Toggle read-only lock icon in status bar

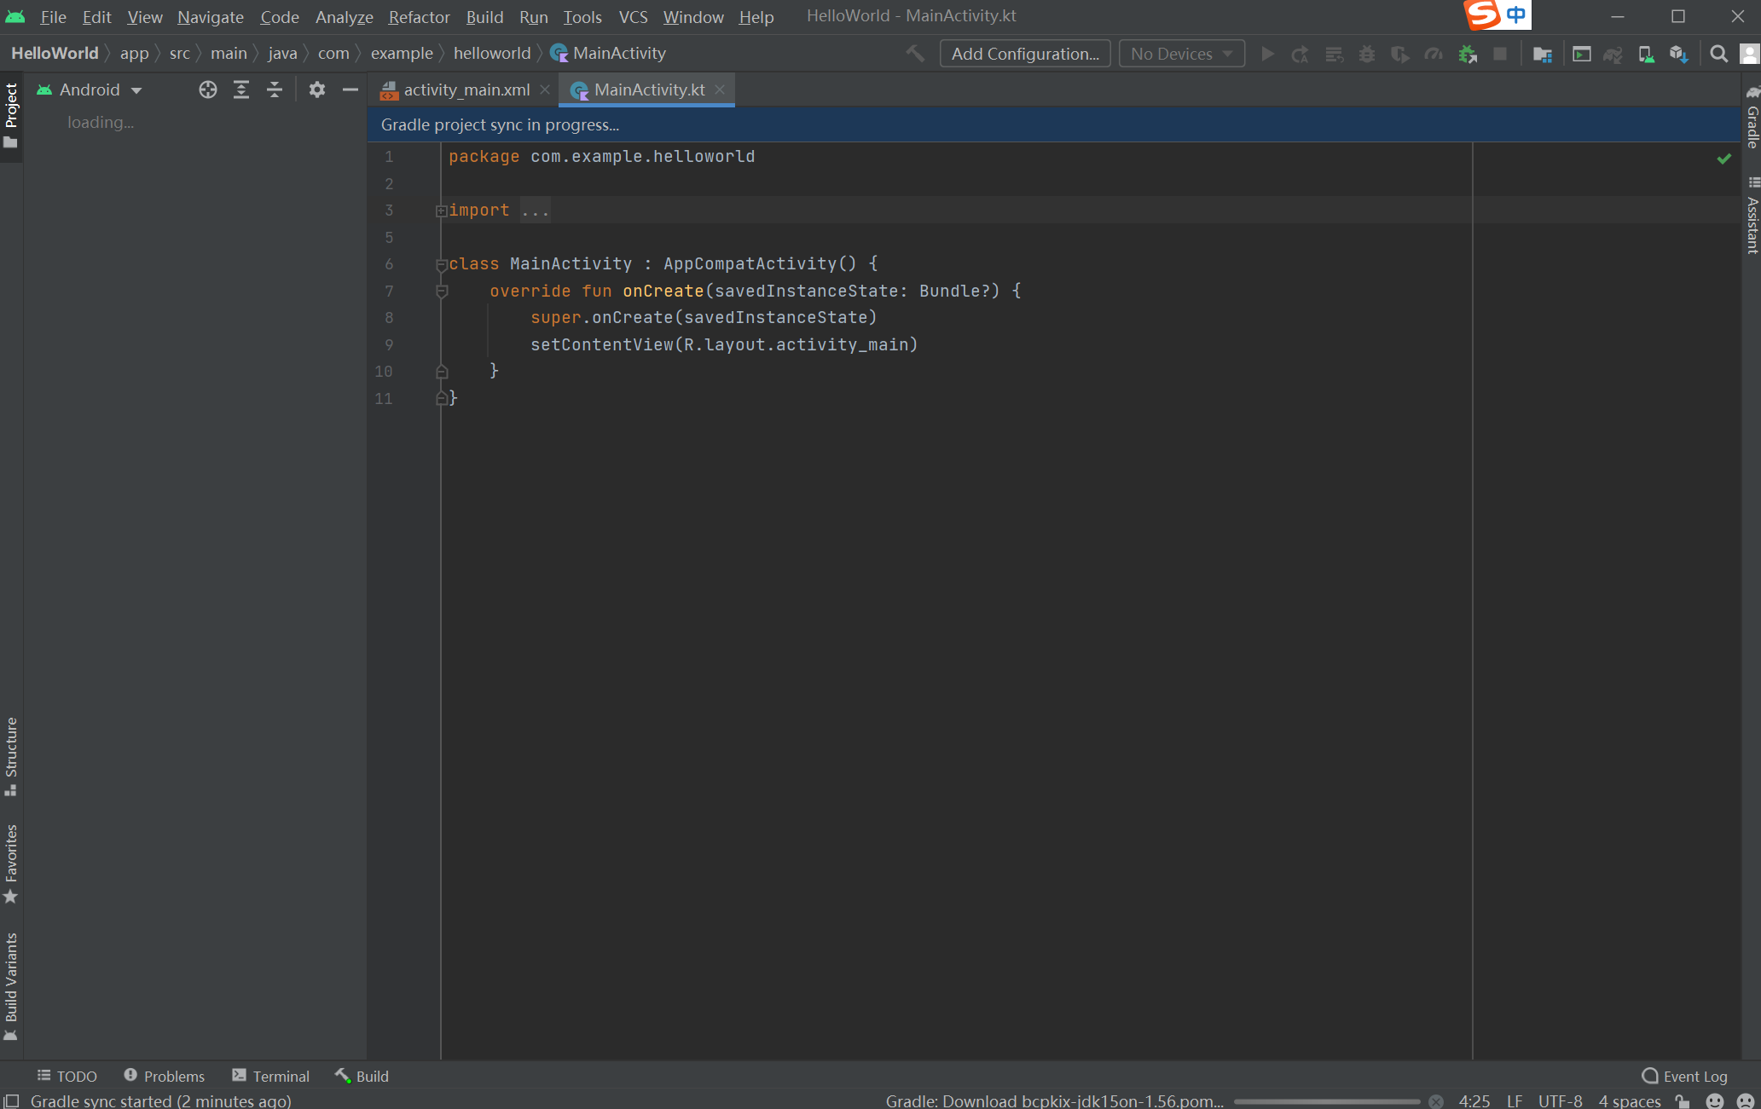pyautogui.click(x=1683, y=1100)
